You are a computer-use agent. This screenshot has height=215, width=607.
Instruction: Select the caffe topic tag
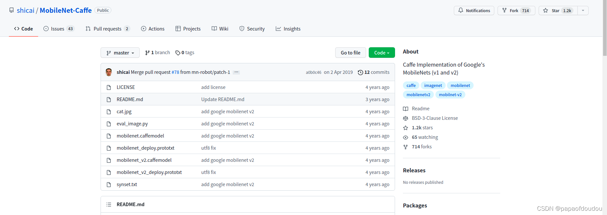pyautogui.click(x=411, y=85)
